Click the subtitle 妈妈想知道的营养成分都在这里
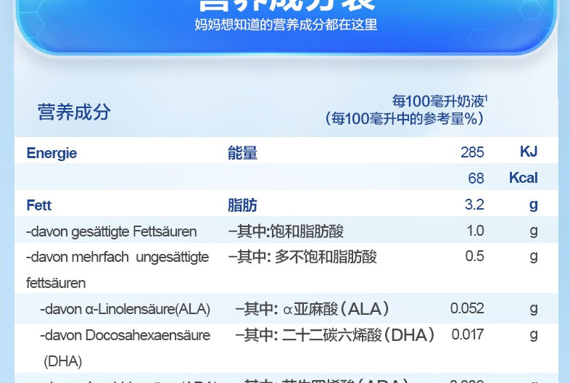This screenshot has width=570, height=383. [x=286, y=25]
